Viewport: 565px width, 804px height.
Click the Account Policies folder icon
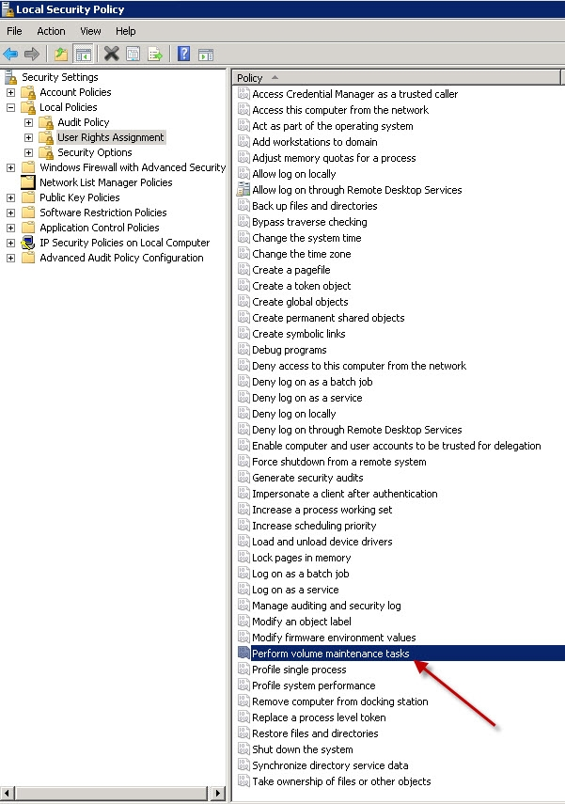[28, 92]
